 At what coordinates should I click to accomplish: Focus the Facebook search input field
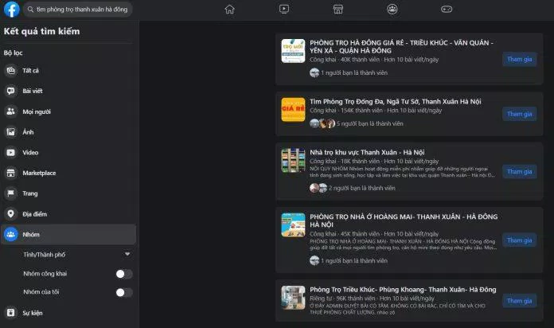[78, 10]
